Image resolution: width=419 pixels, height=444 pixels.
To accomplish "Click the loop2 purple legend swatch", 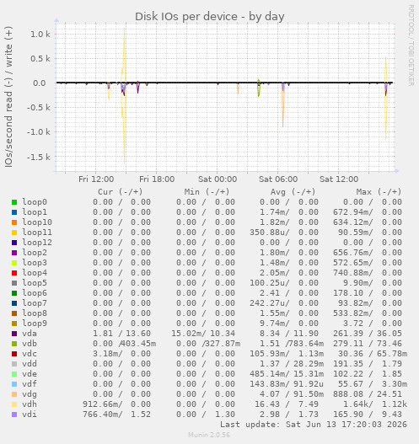I will (x=14, y=253).
